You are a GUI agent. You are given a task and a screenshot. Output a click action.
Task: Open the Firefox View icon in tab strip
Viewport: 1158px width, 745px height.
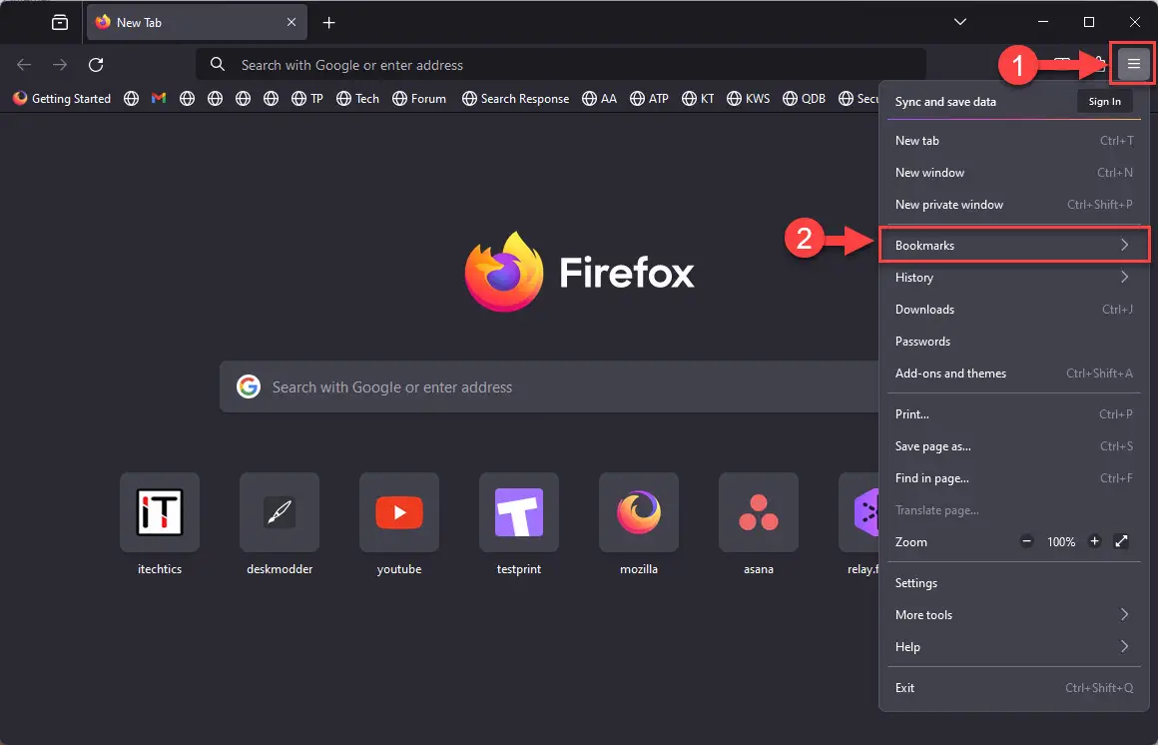pyautogui.click(x=60, y=22)
